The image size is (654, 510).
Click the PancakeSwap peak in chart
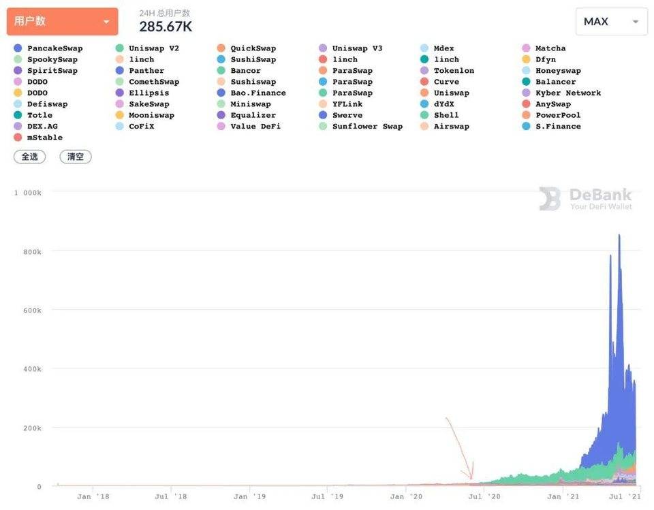pyautogui.click(x=619, y=236)
